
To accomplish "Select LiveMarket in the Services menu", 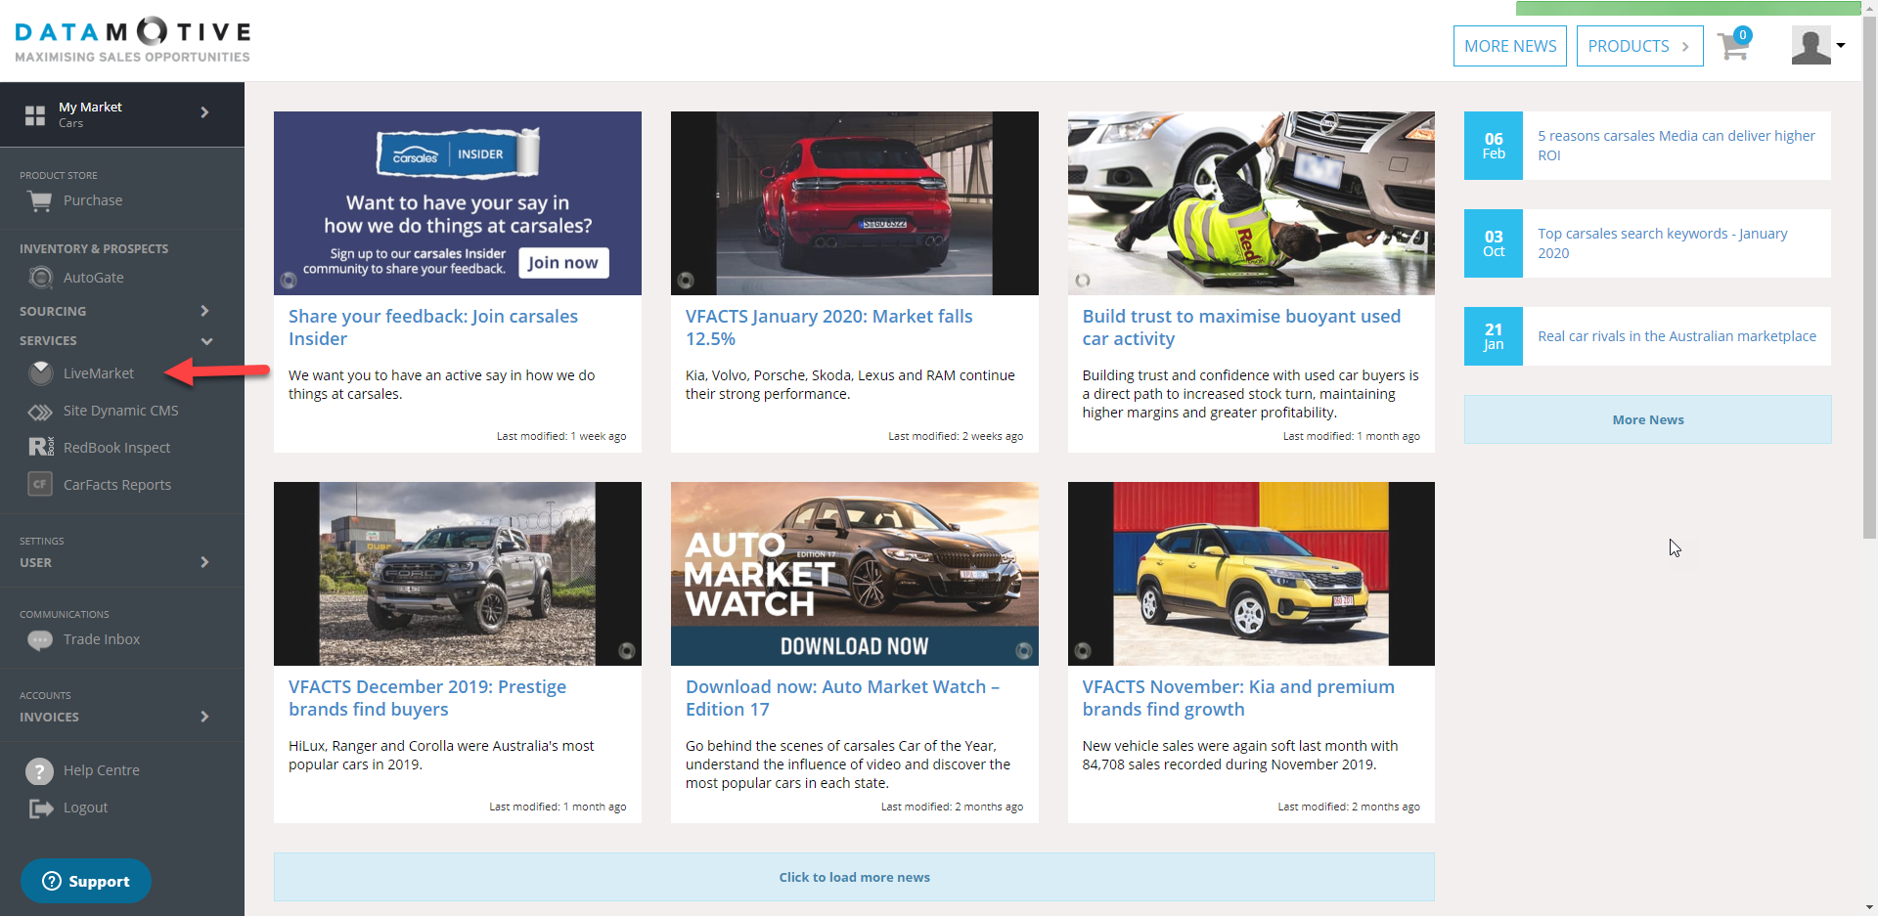I will (x=99, y=373).
